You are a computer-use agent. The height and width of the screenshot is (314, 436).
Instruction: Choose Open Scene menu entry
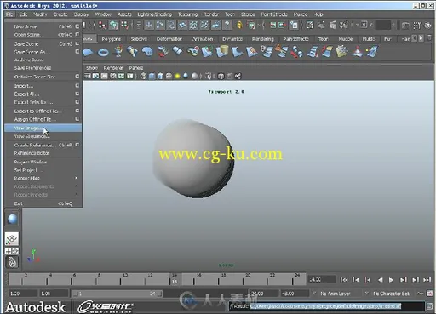43,35
